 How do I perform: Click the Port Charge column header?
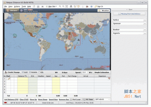[72, 76]
